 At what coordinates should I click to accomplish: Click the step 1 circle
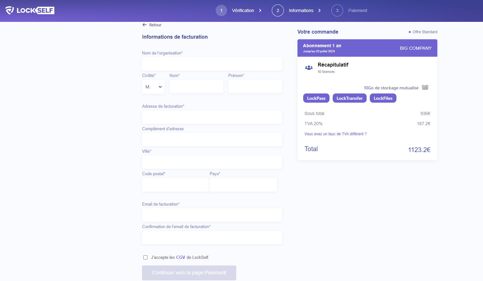[x=221, y=10]
